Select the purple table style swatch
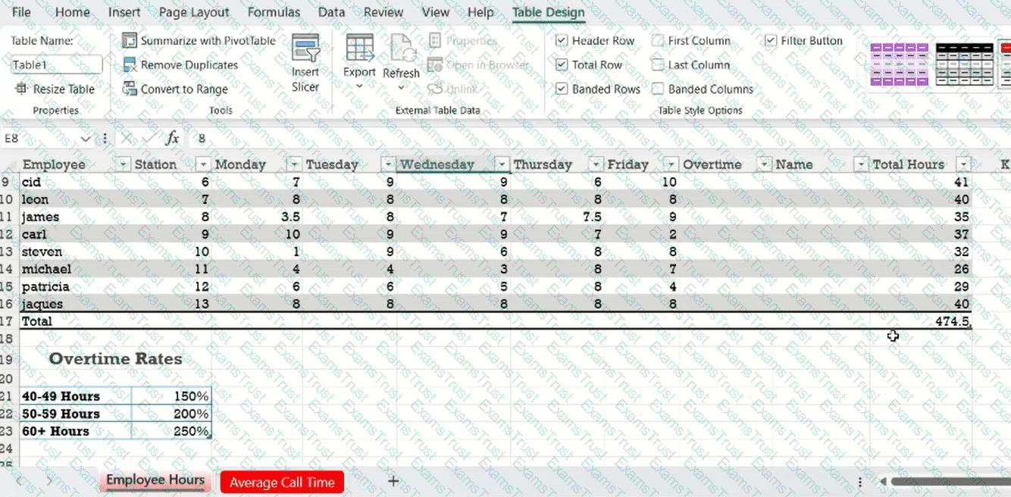 900,64
